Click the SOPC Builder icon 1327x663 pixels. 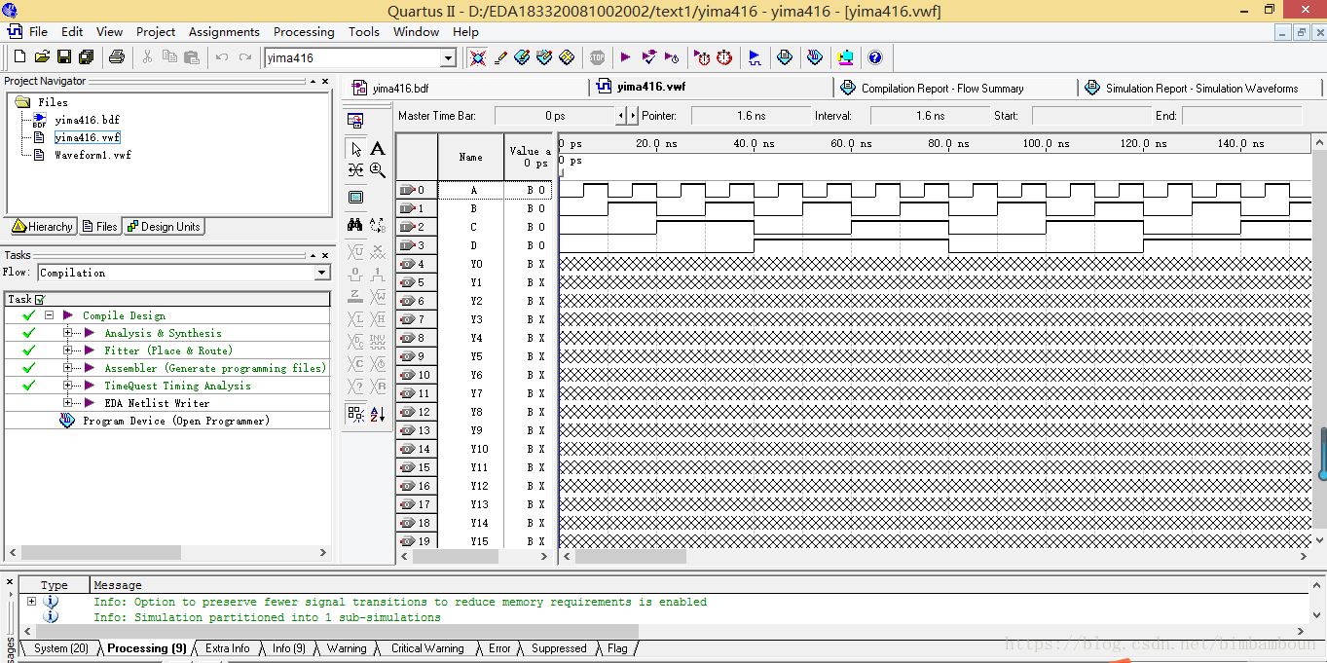coord(845,57)
